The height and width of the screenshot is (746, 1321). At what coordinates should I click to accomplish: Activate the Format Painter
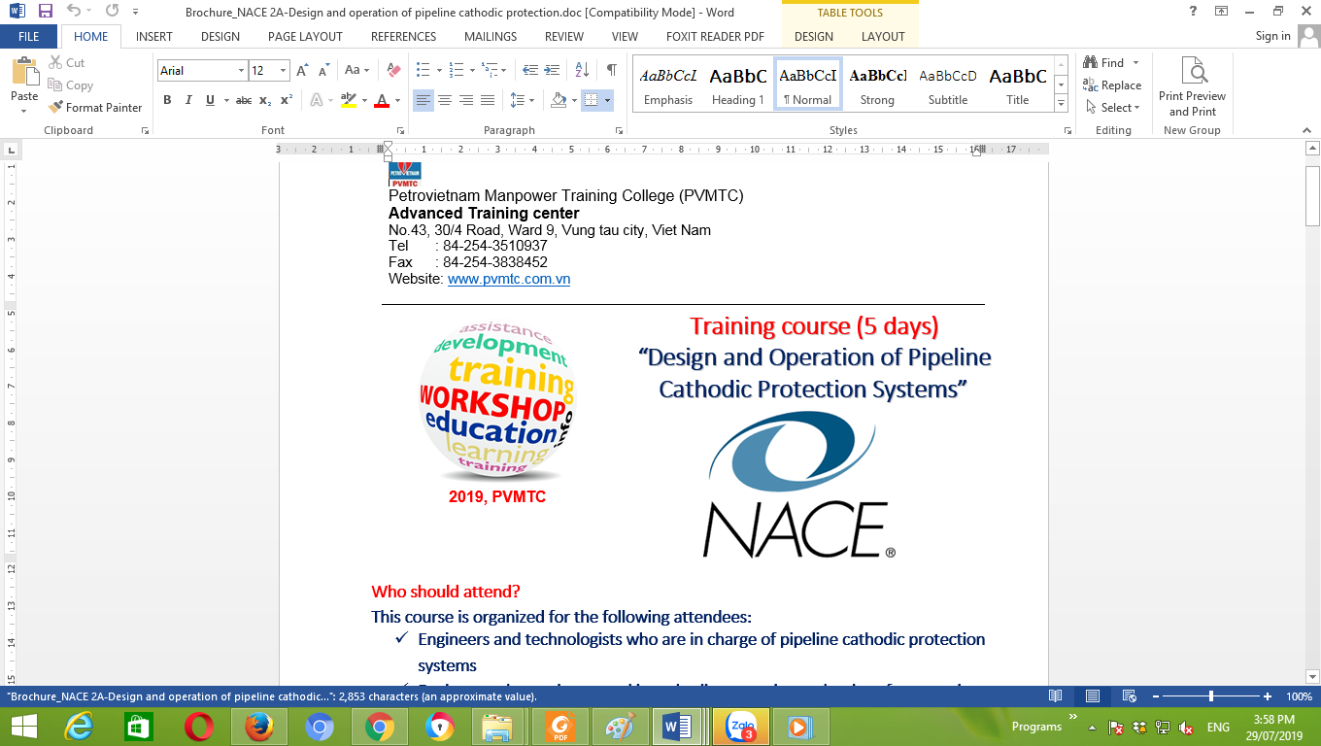(95, 108)
